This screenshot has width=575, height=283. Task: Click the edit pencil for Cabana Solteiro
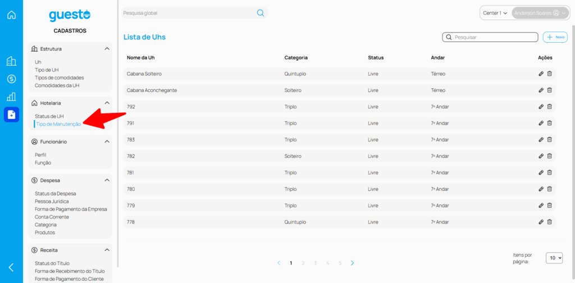point(541,74)
